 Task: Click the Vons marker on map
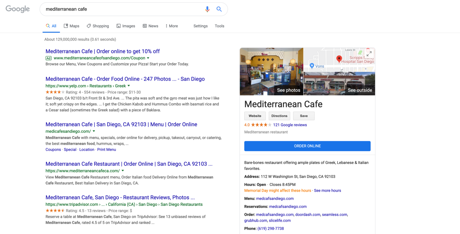(x=312, y=66)
